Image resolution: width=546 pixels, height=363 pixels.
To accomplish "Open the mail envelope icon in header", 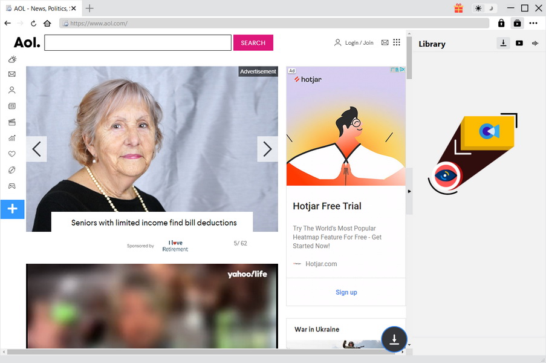I will (x=385, y=42).
